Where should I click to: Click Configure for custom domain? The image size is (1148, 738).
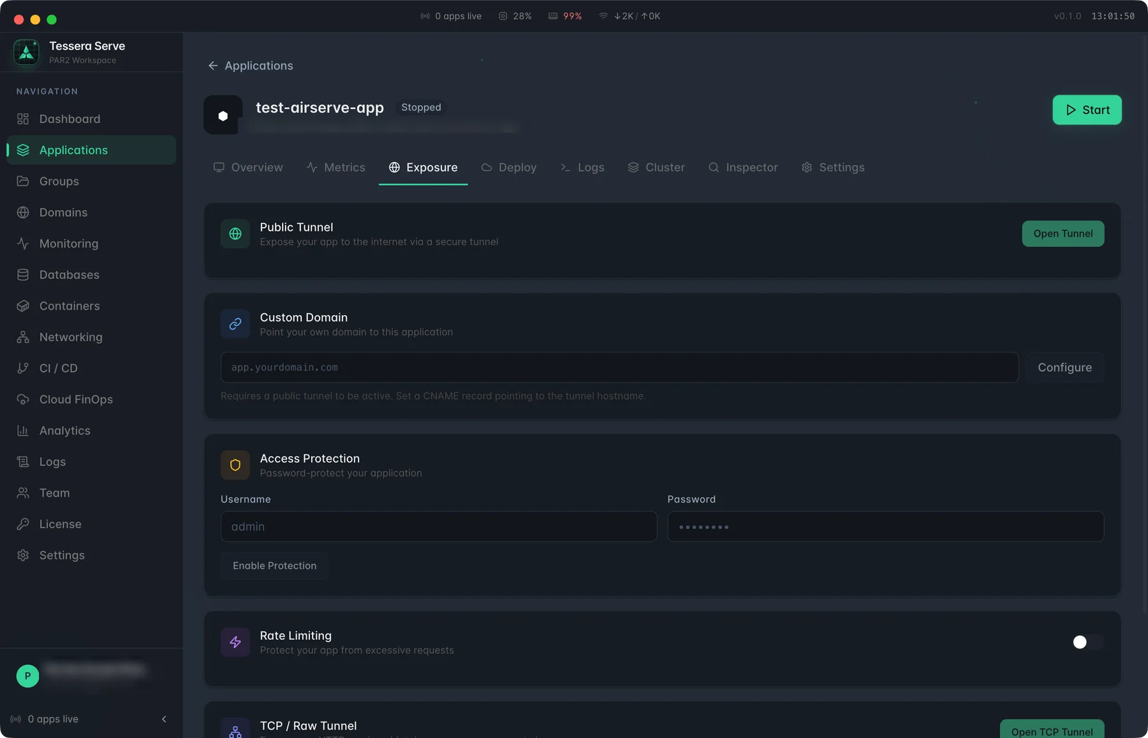coord(1064,368)
